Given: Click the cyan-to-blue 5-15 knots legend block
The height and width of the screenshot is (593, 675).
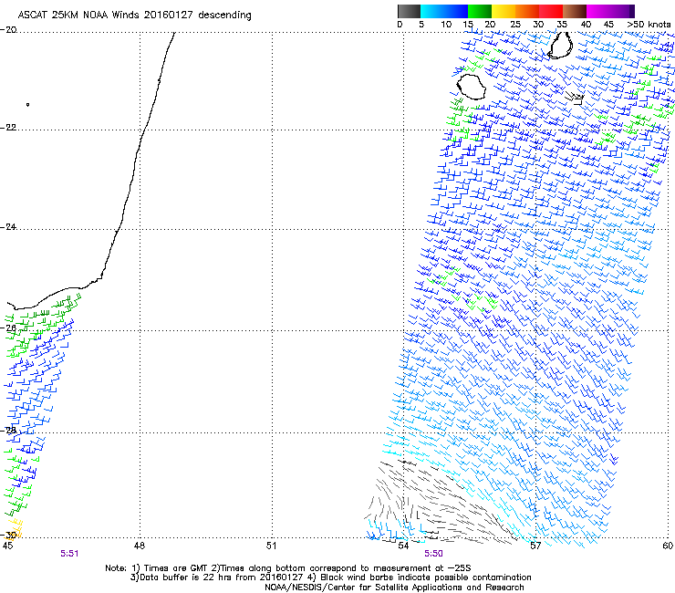Looking at the screenshot, I should [x=444, y=11].
